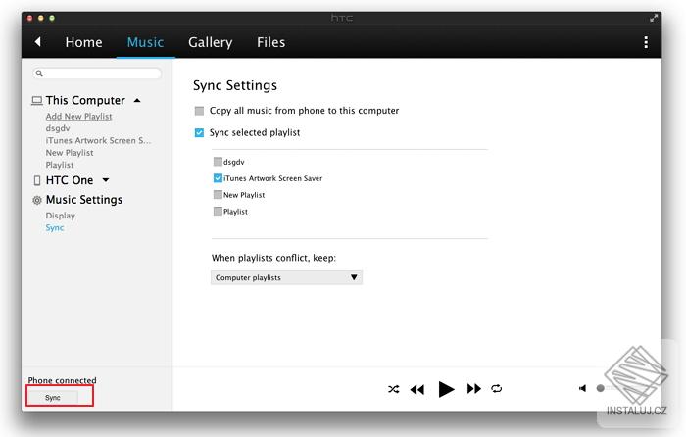The width and height of the screenshot is (686, 437).
Task: Toggle repeat mode
Action: pos(496,388)
